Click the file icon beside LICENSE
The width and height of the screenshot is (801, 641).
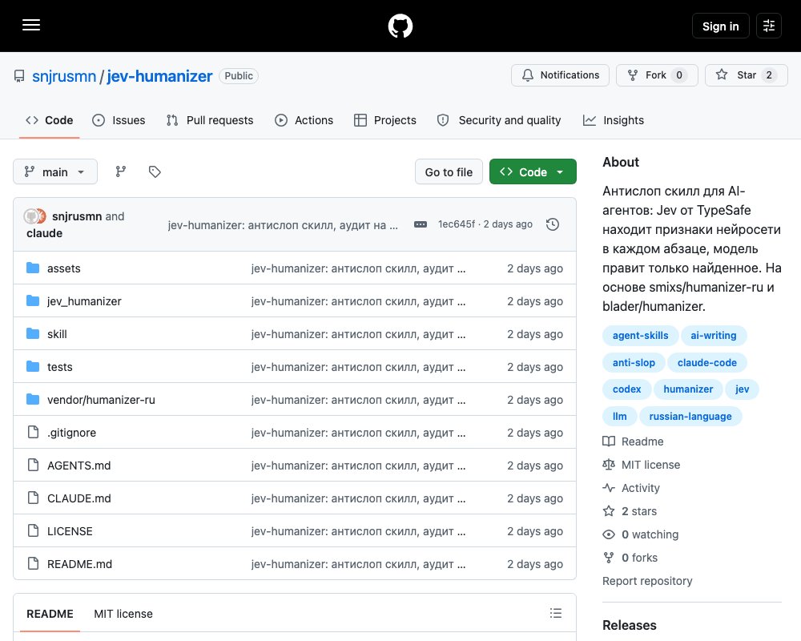pos(33,530)
